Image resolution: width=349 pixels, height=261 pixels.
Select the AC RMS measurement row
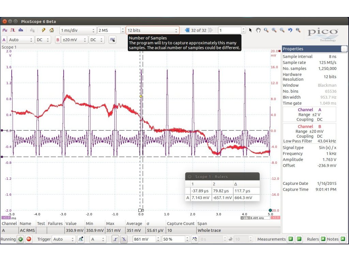(x=141, y=230)
